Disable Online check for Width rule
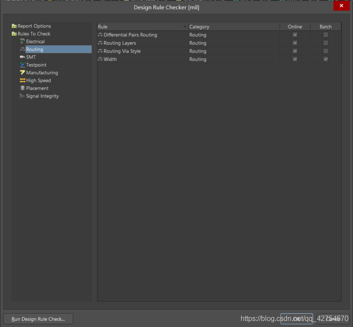353x327 pixels. pos(295,59)
